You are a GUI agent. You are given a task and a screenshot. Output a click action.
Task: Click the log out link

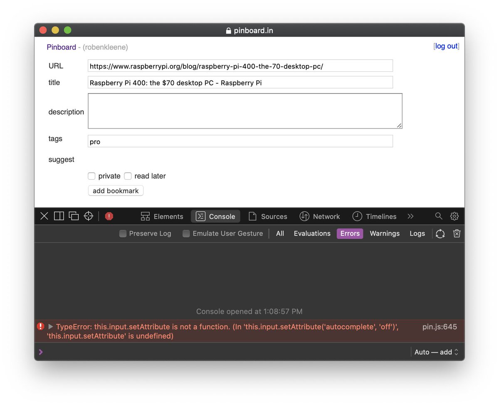(x=446, y=46)
